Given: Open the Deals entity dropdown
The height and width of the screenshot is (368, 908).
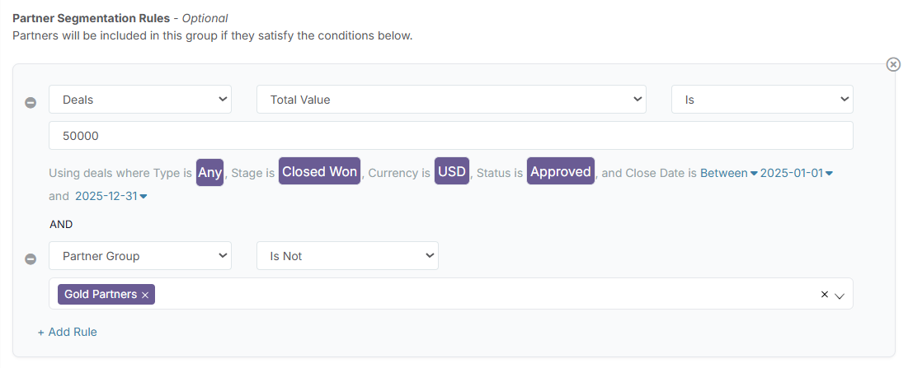Looking at the screenshot, I should tap(140, 100).
